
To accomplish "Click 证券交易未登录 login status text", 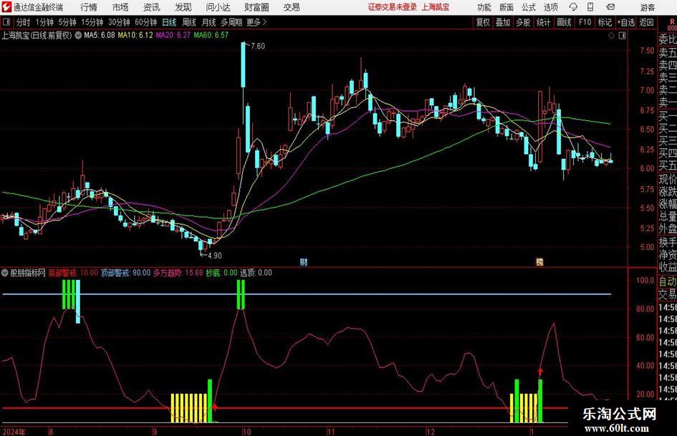I will pos(393,7).
